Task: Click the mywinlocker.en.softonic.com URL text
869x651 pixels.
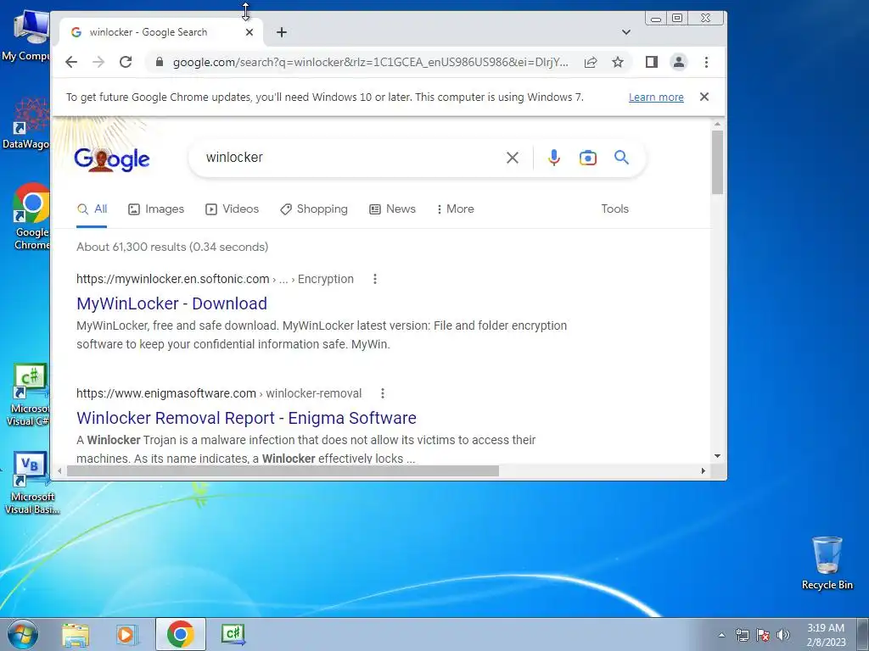Action: [173, 279]
